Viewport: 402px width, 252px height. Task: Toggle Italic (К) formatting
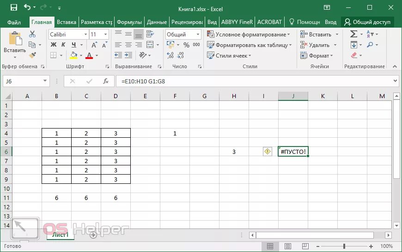(x=64, y=45)
